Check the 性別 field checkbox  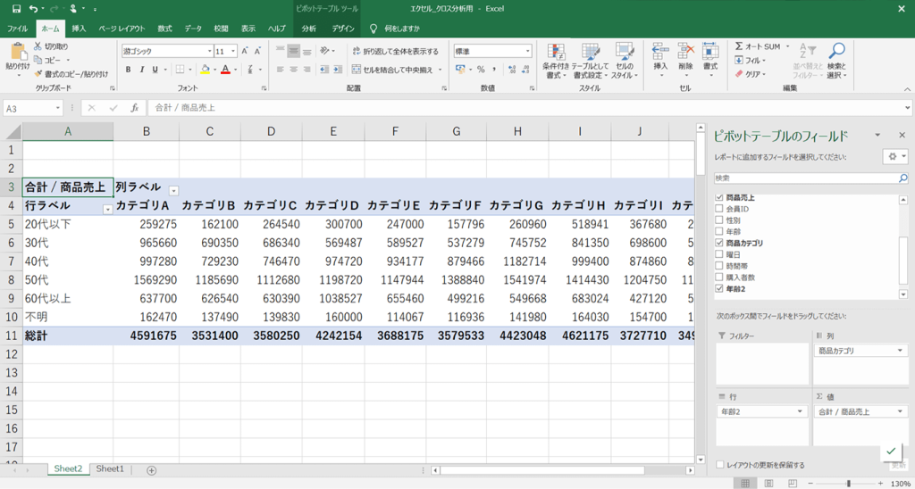pyautogui.click(x=720, y=220)
